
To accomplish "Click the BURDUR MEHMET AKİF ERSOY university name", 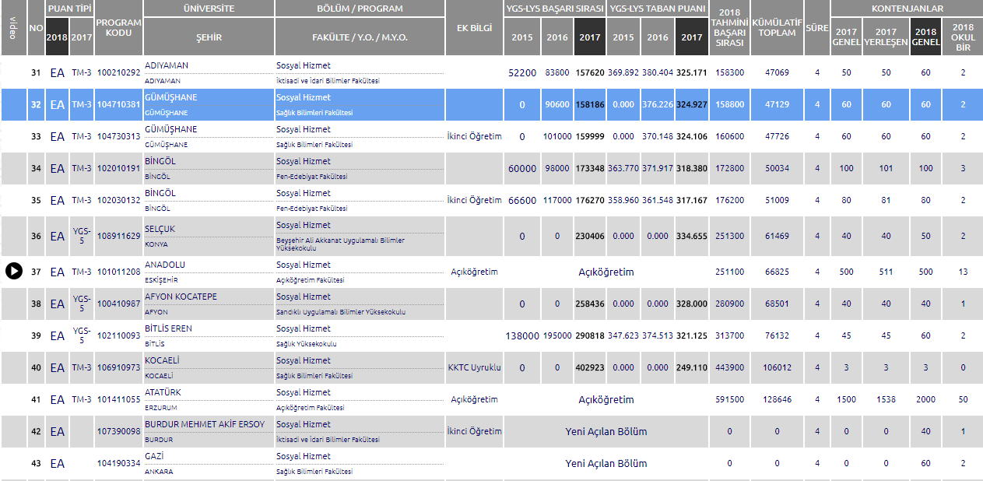I will click(x=205, y=424).
